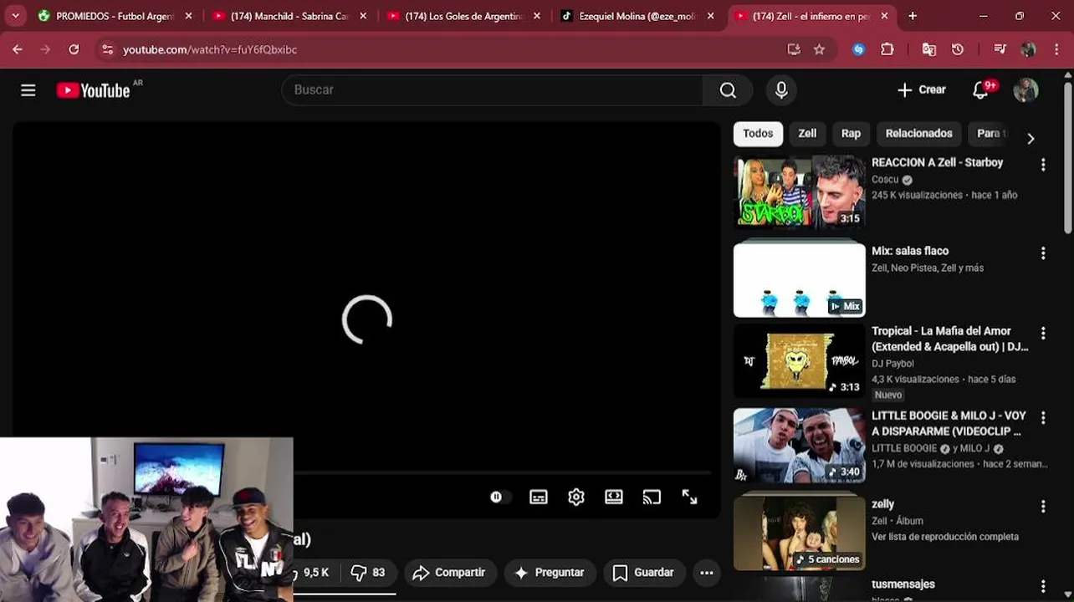
Task: Click Ver lista de reproducción completa
Action: pos(945,537)
